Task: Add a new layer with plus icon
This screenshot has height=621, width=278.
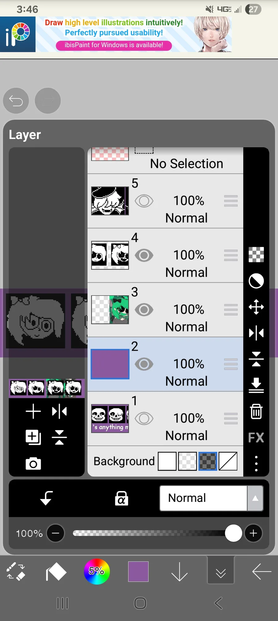Action: click(33, 412)
